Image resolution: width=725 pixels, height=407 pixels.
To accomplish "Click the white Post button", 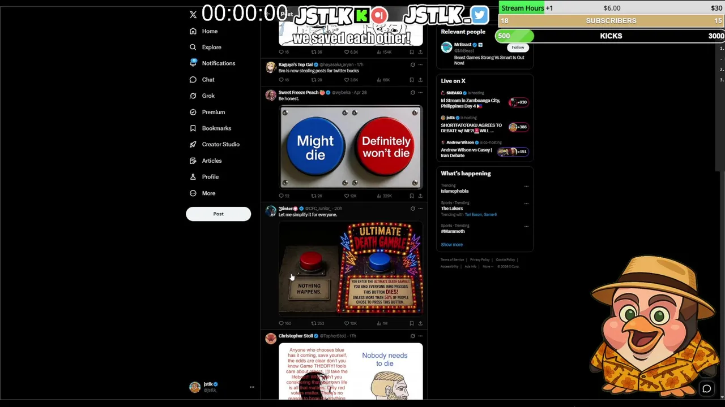I will (x=218, y=214).
